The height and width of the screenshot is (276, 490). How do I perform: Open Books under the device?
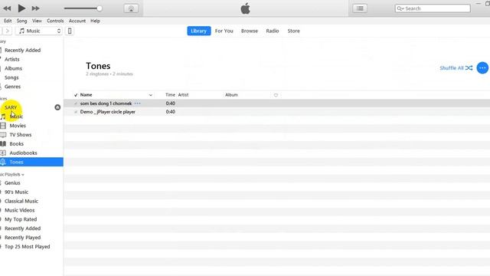tap(16, 143)
